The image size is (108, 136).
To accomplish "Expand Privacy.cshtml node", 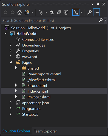I will (x=16, y=97).
